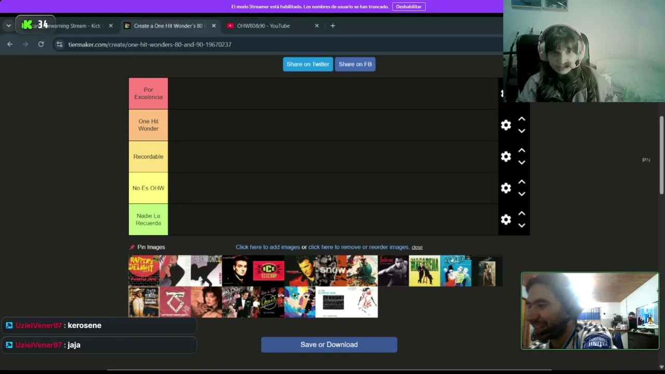Close the OHW80&90 YouTube tab
The width and height of the screenshot is (665, 374).
click(x=317, y=25)
